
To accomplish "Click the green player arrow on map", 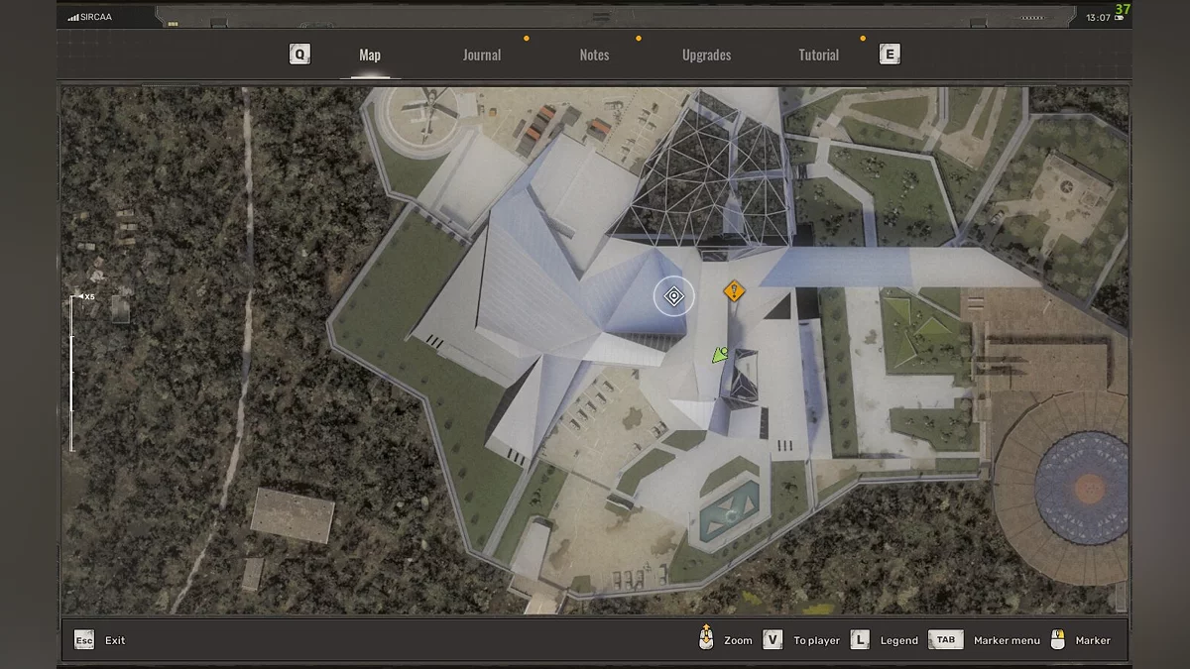I will coord(721,354).
